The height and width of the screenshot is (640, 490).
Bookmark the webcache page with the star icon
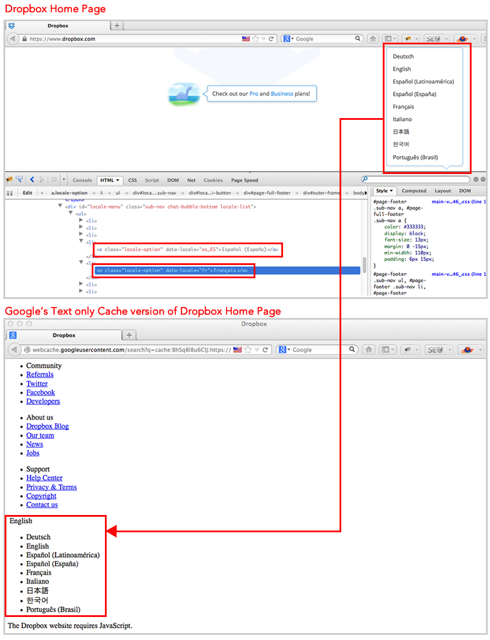tap(247, 350)
